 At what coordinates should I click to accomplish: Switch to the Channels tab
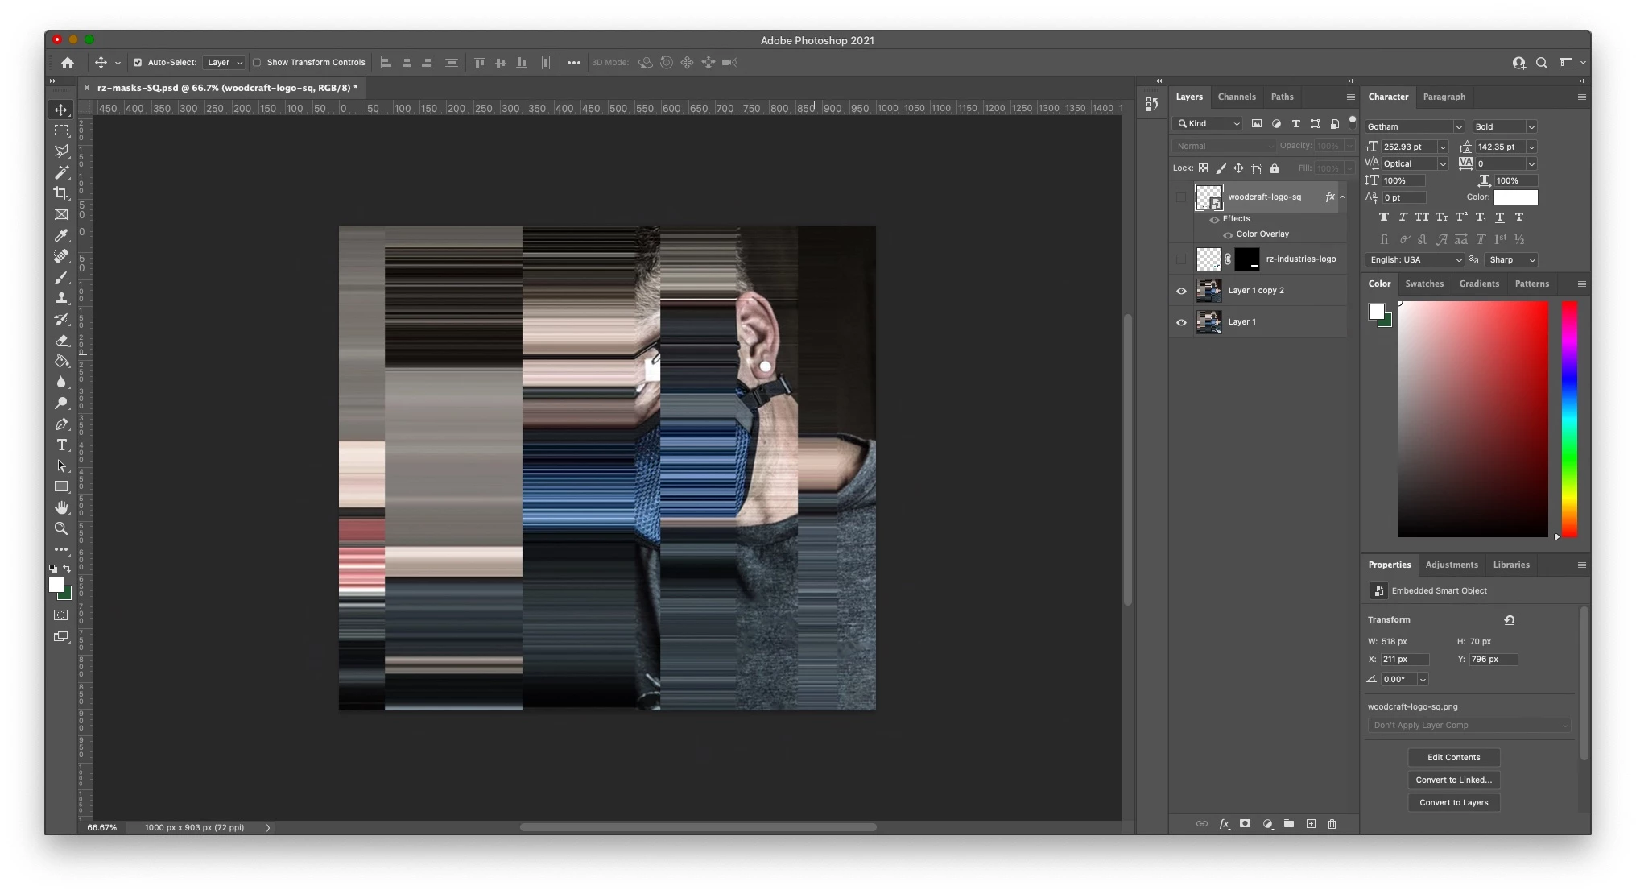(x=1236, y=97)
